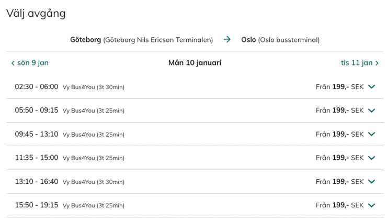Select the 05:50 - 09:15 departure time

(x=36, y=111)
